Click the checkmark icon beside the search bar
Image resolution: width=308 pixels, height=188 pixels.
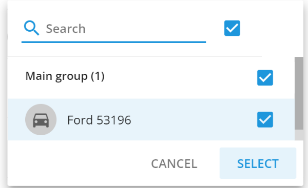232,28
